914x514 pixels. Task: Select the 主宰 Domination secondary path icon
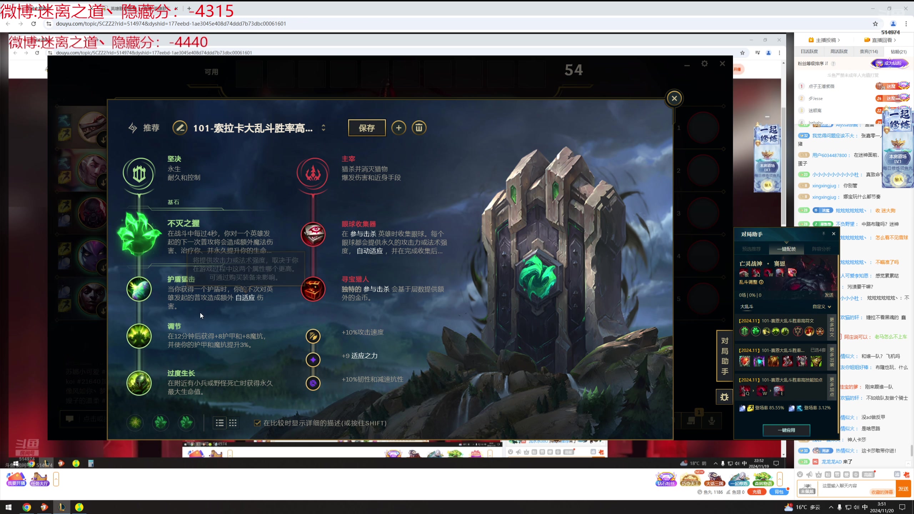(x=313, y=174)
